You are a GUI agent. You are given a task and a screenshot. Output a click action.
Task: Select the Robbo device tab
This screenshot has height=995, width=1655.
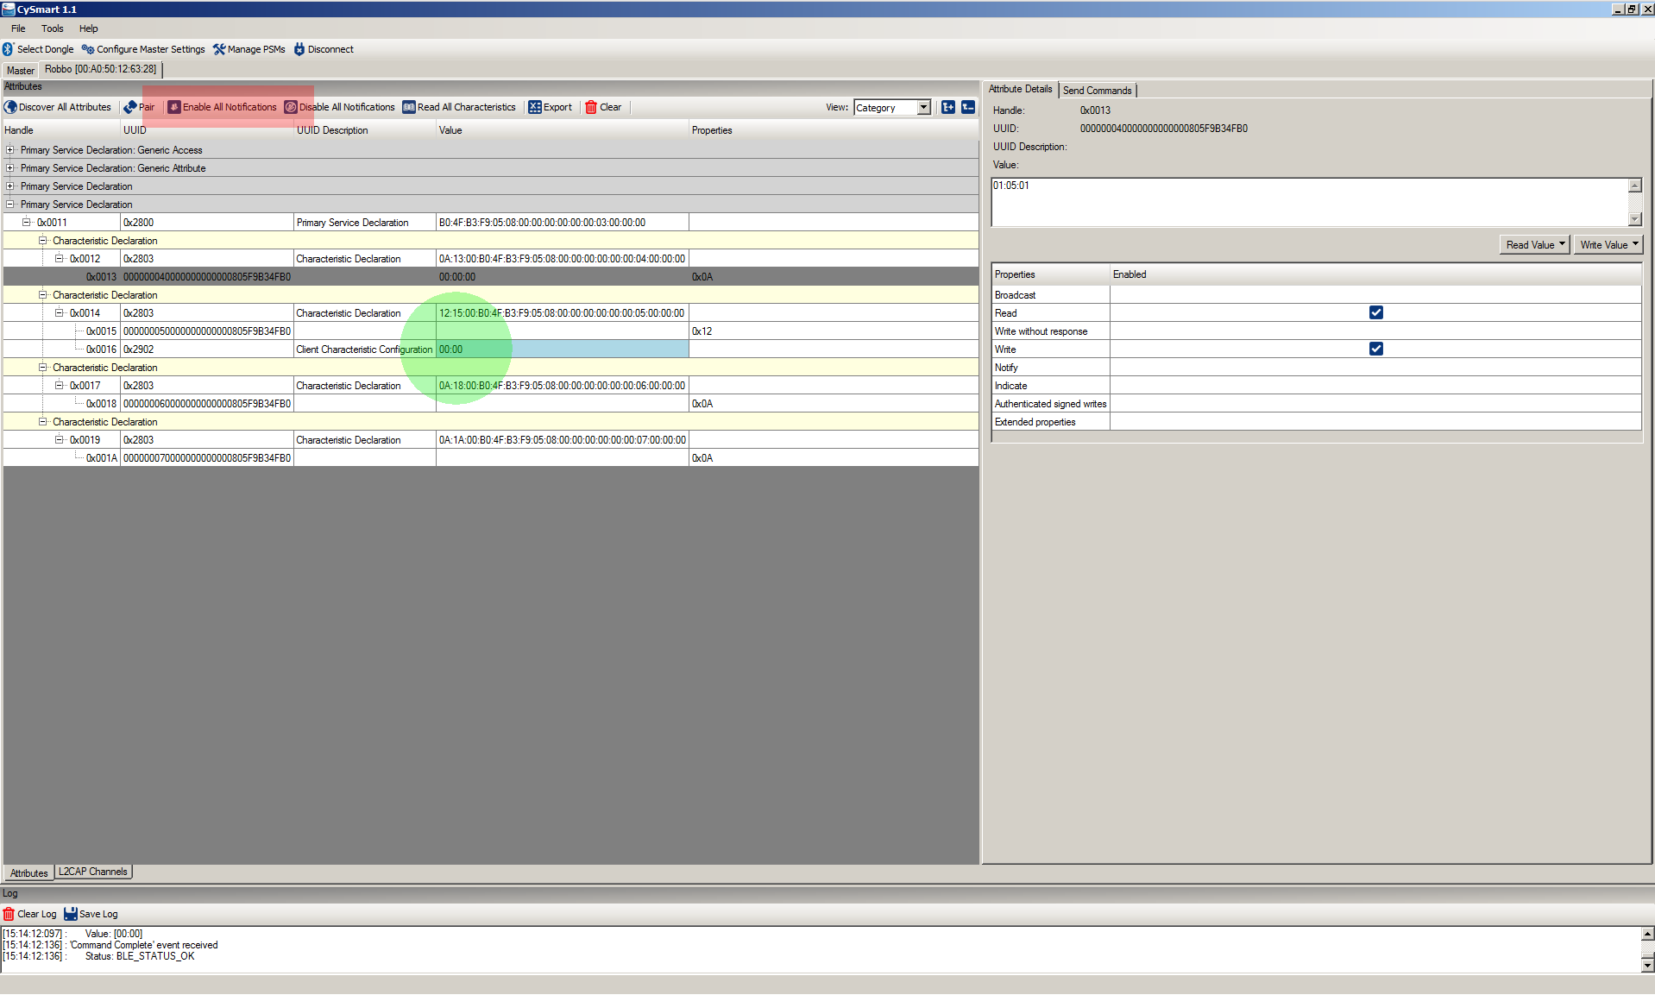101,69
